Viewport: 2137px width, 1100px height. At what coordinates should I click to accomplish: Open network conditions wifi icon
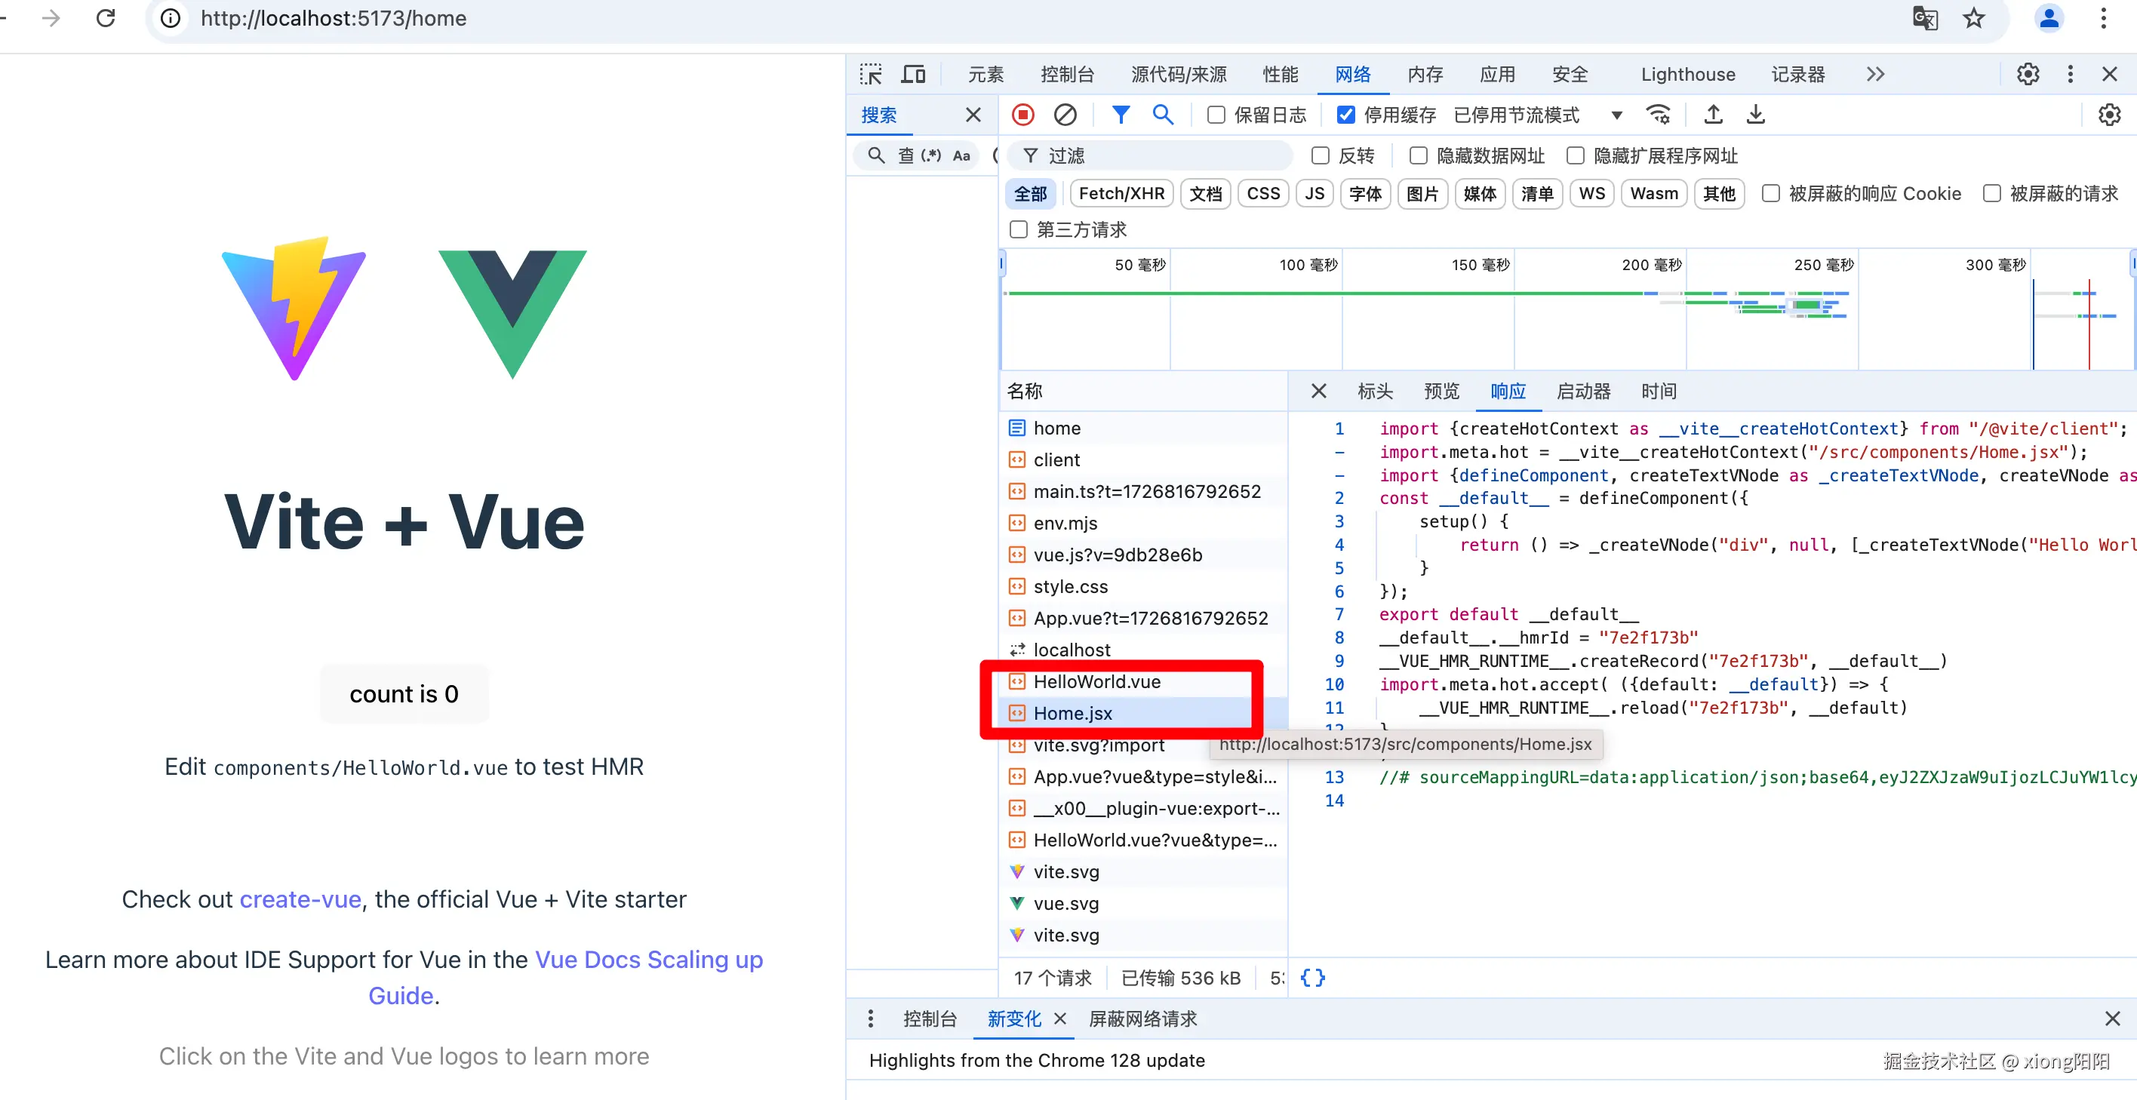pos(1659,115)
